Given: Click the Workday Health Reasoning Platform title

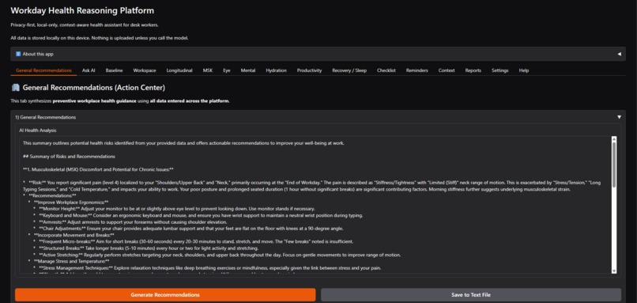Looking at the screenshot, I should click(82, 10).
